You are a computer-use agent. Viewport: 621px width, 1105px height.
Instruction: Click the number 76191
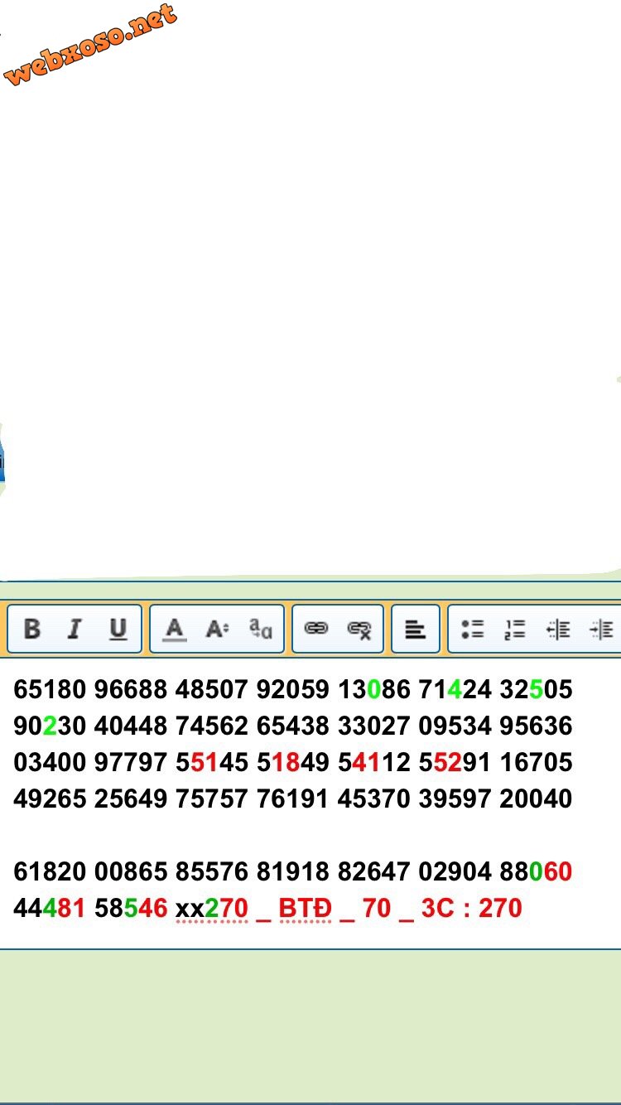tap(293, 799)
